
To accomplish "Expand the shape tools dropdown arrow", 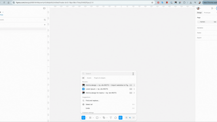I will click(x=100, y=118).
